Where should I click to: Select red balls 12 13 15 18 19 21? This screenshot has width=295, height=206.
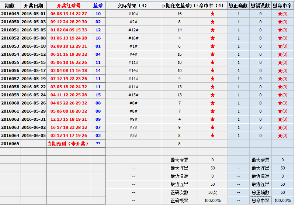[x=69, y=119]
